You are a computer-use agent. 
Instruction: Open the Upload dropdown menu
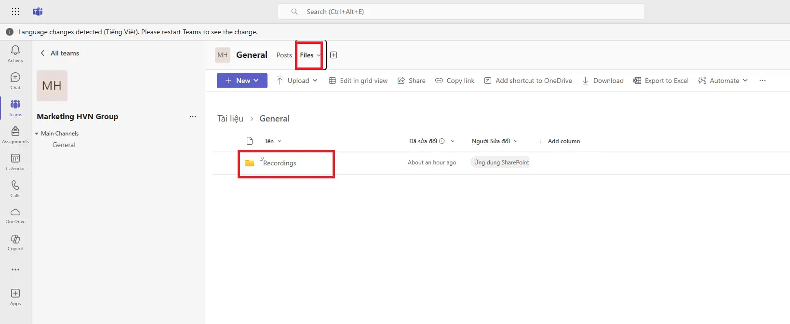coord(297,81)
